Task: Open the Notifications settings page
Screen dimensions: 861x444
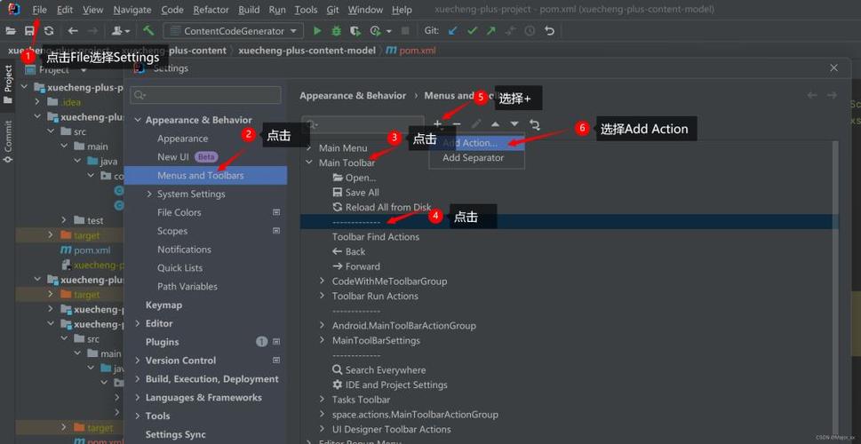Action: (184, 250)
